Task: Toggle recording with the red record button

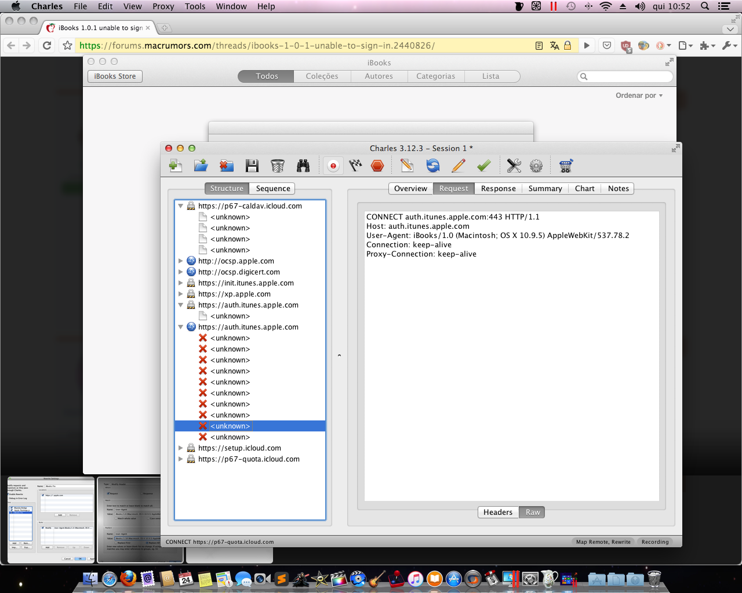Action: (x=333, y=166)
